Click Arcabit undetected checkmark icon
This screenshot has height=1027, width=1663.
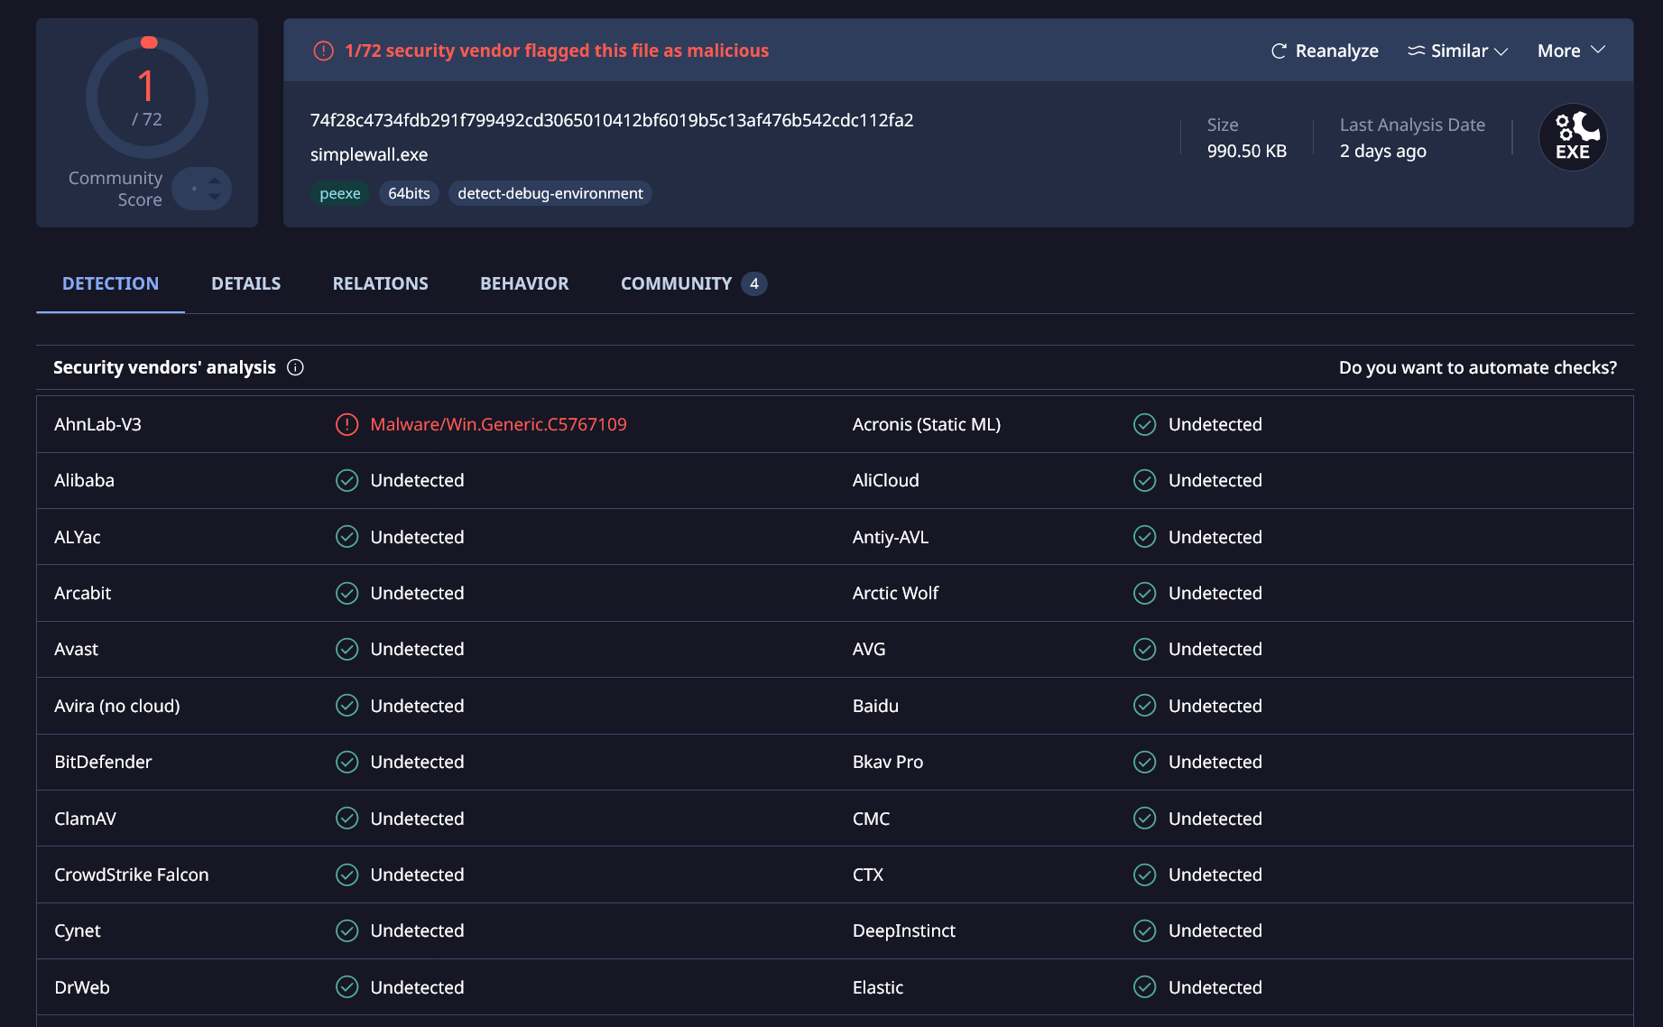coord(347,593)
